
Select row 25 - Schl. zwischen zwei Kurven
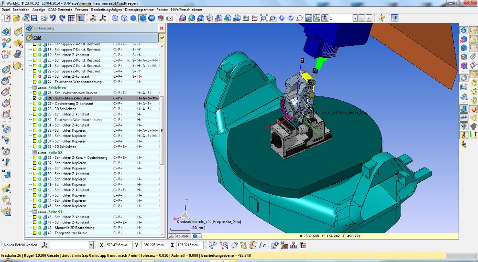point(96,93)
